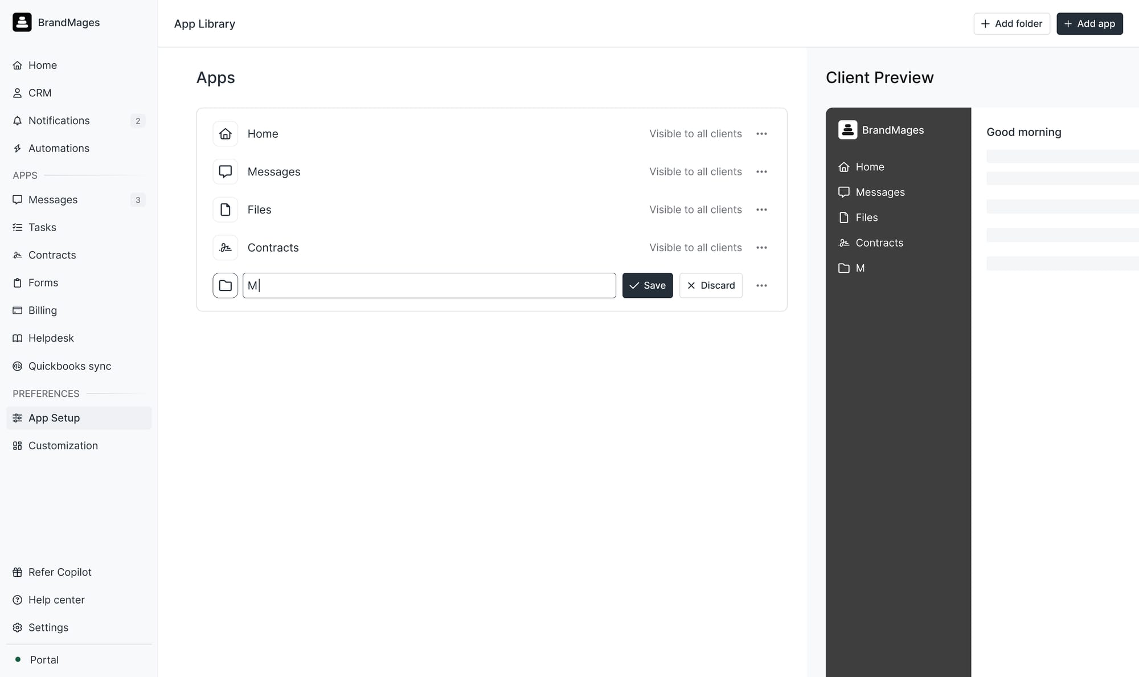The height and width of the screenshot is (677, 1139).
Task: Save the new folder name
Action: (x=648, y=285)
